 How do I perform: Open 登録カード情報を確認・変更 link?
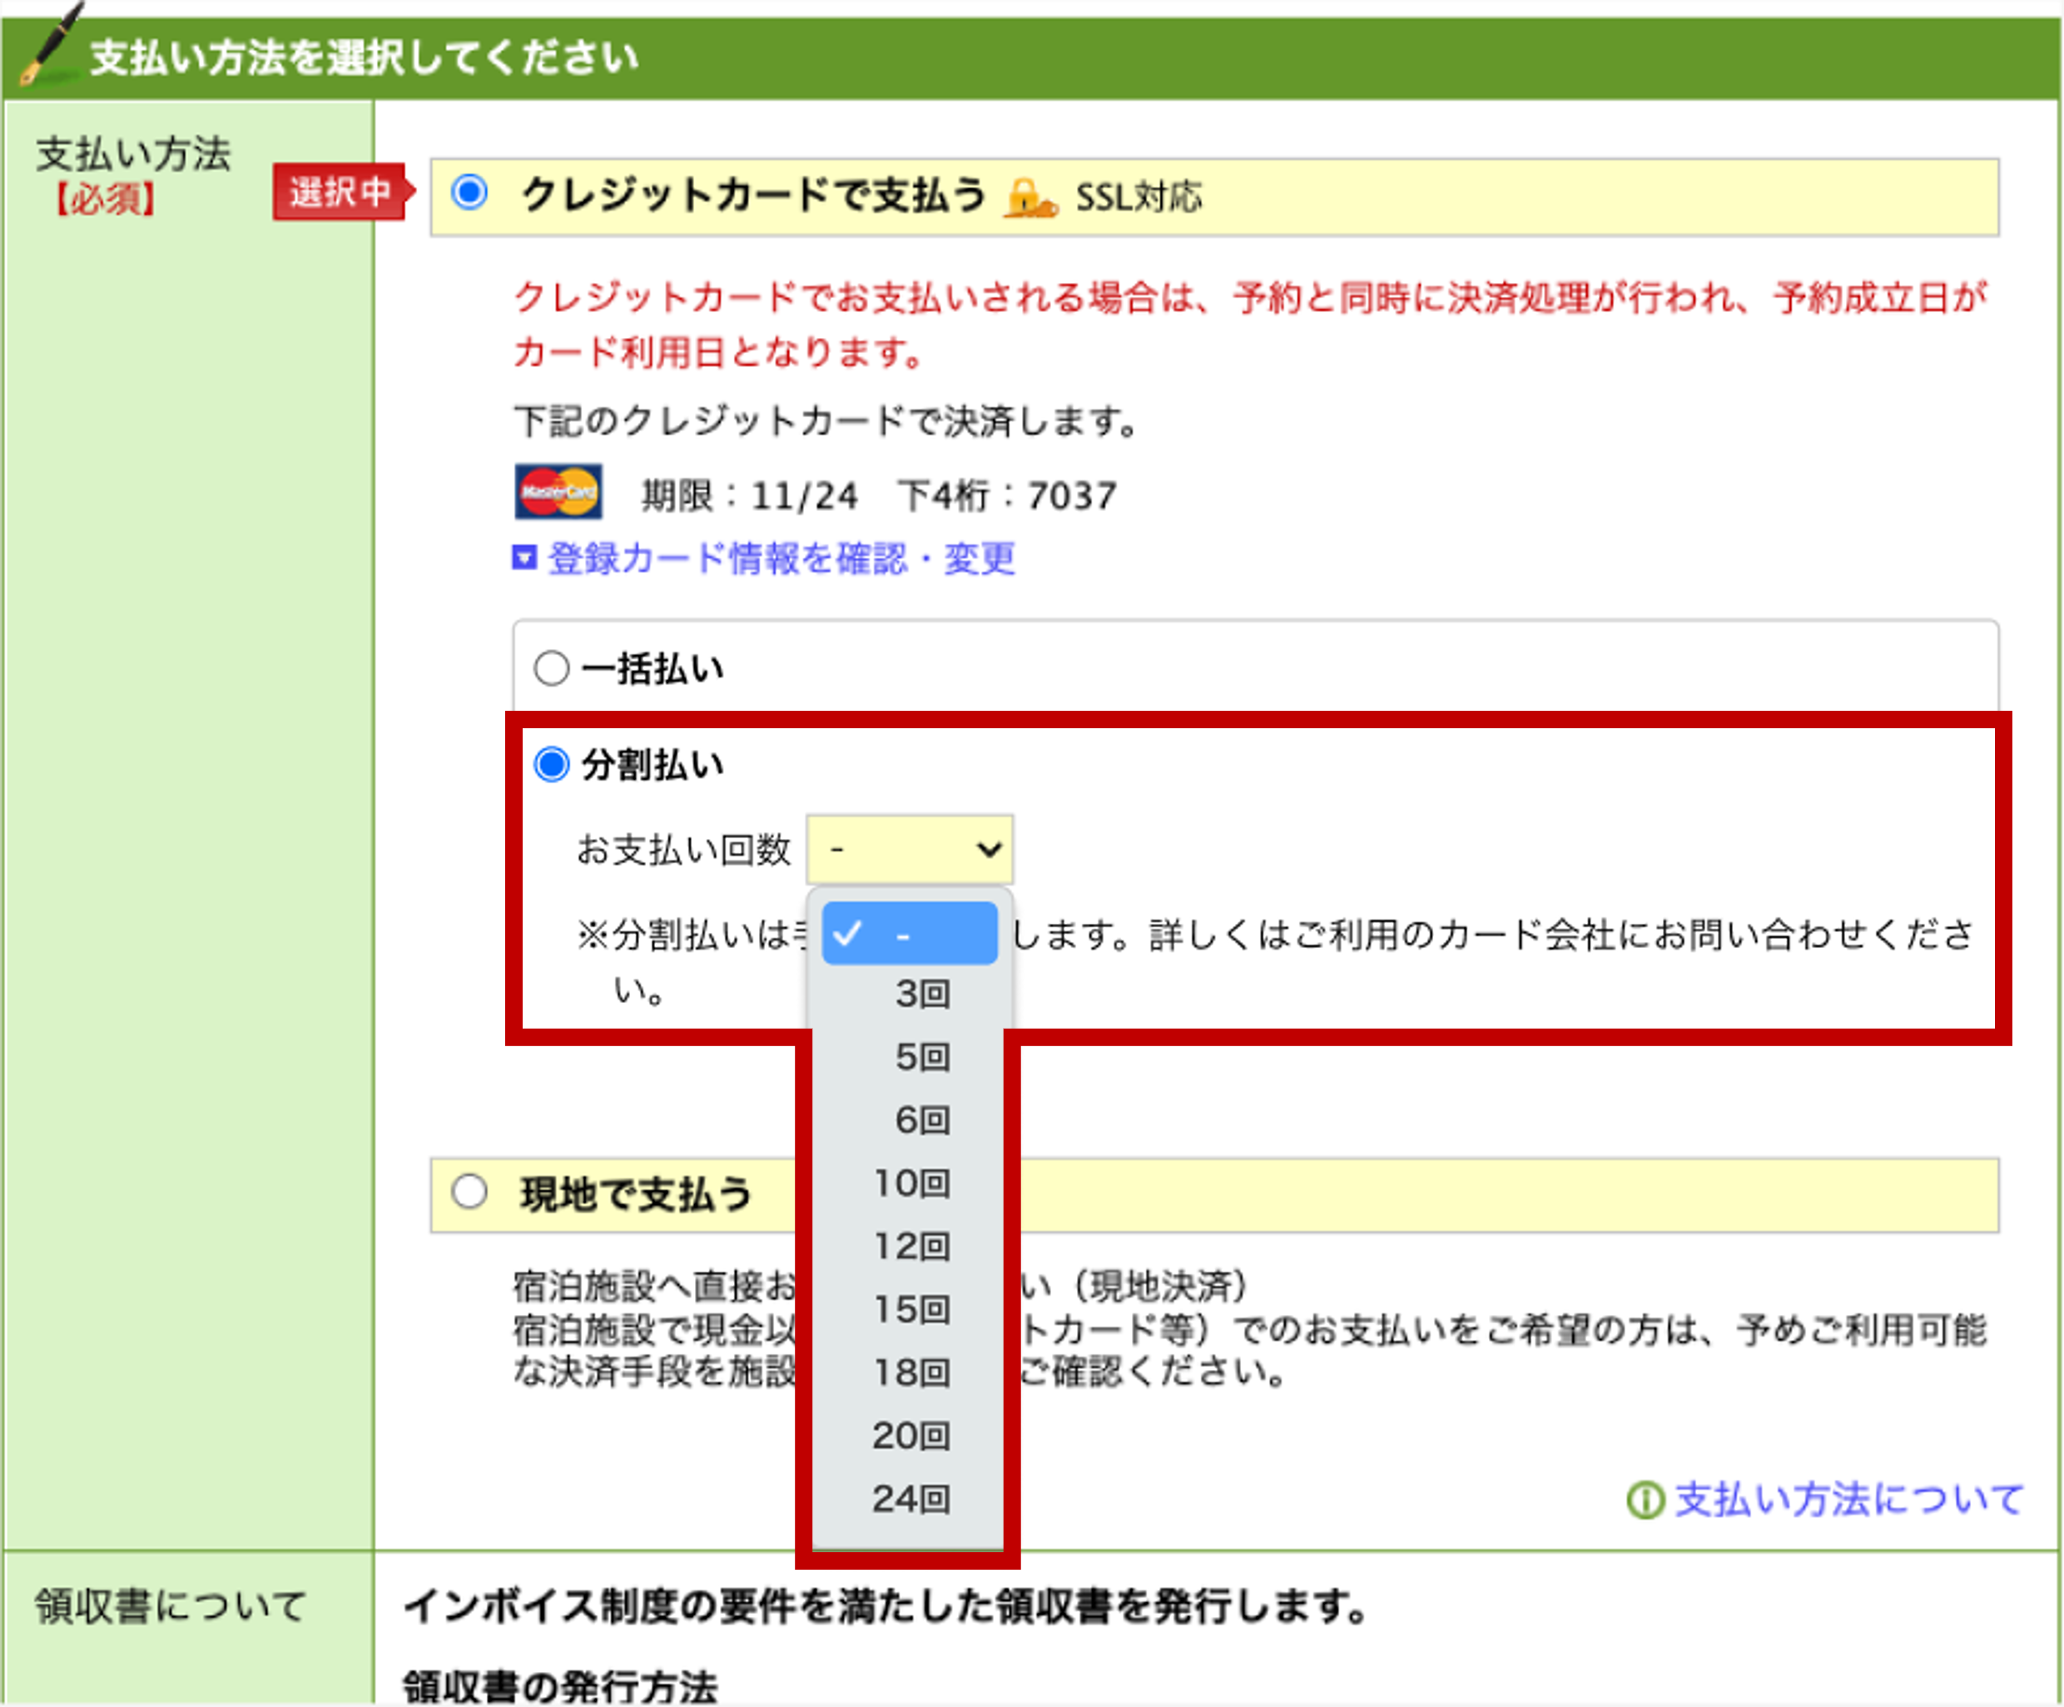coord(778,558)
